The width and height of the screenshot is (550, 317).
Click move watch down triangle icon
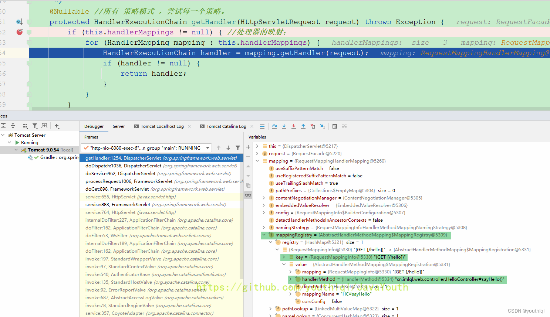248,176
